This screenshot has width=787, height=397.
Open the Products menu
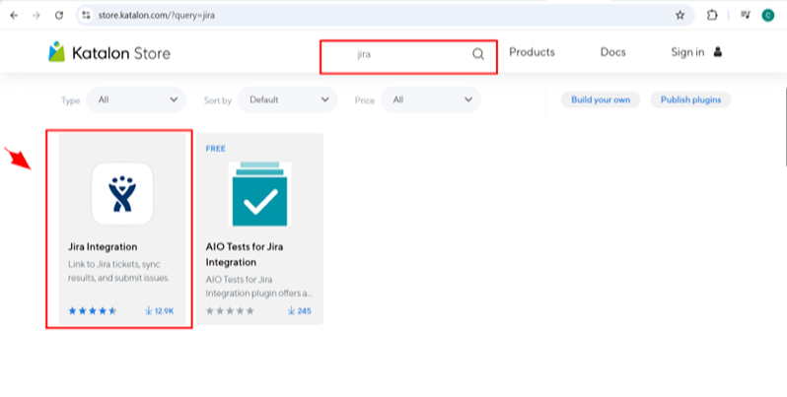click(532, 52)
